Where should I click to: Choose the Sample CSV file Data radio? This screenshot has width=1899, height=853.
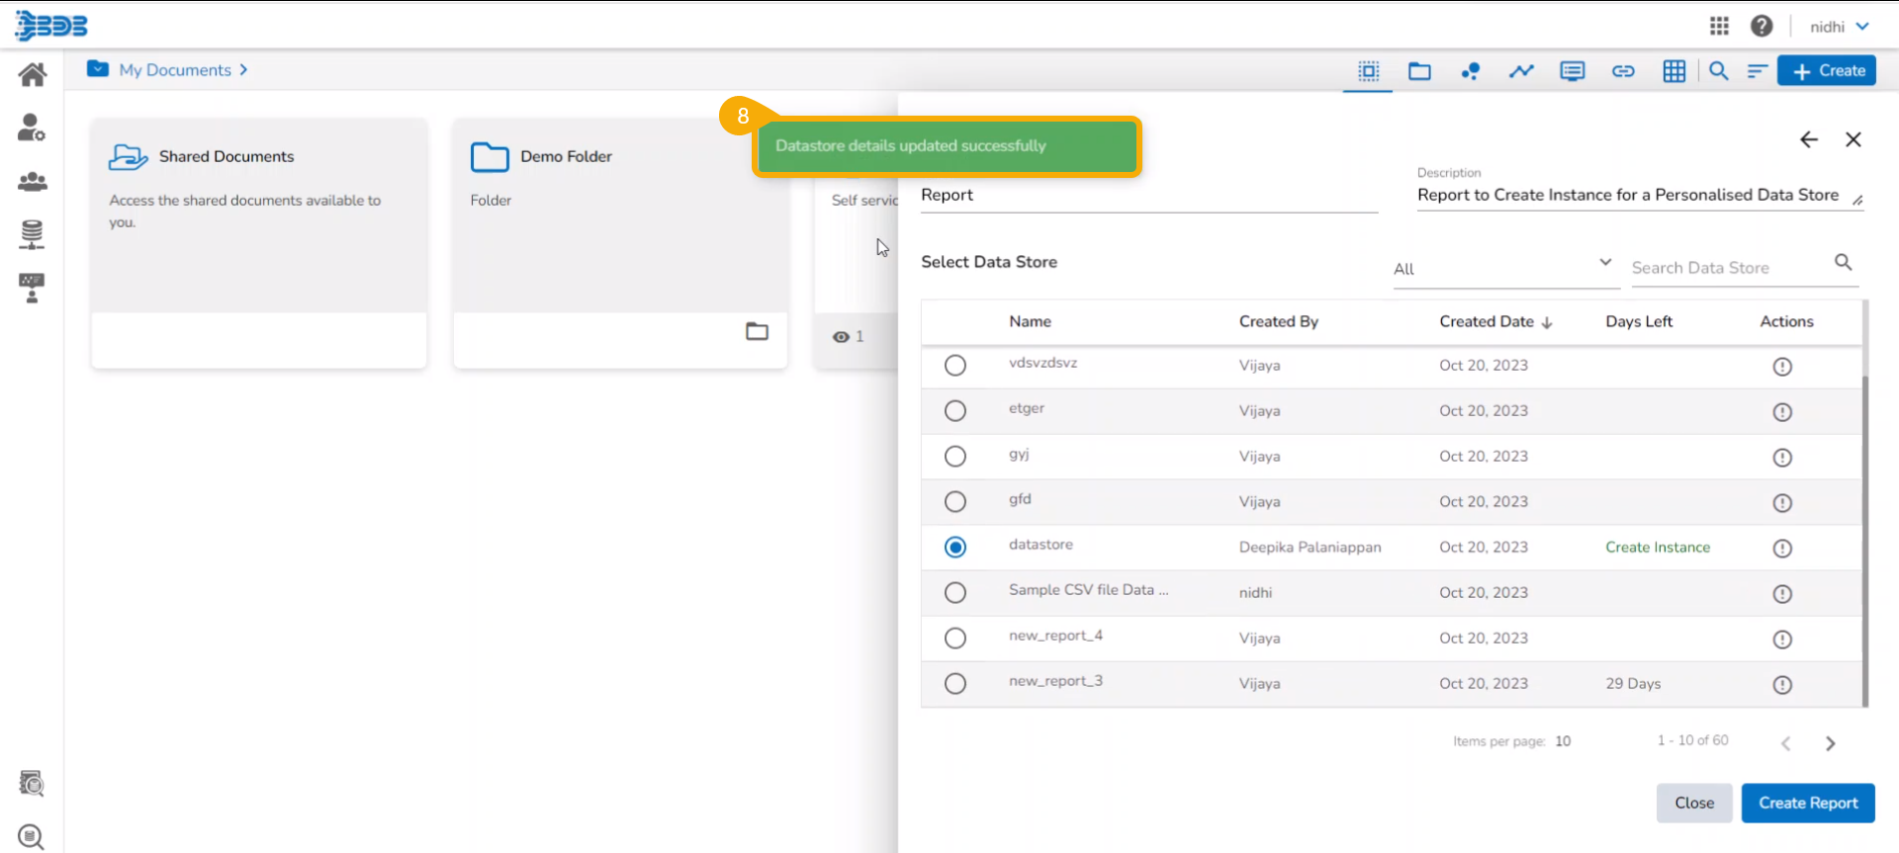[954, 593]
